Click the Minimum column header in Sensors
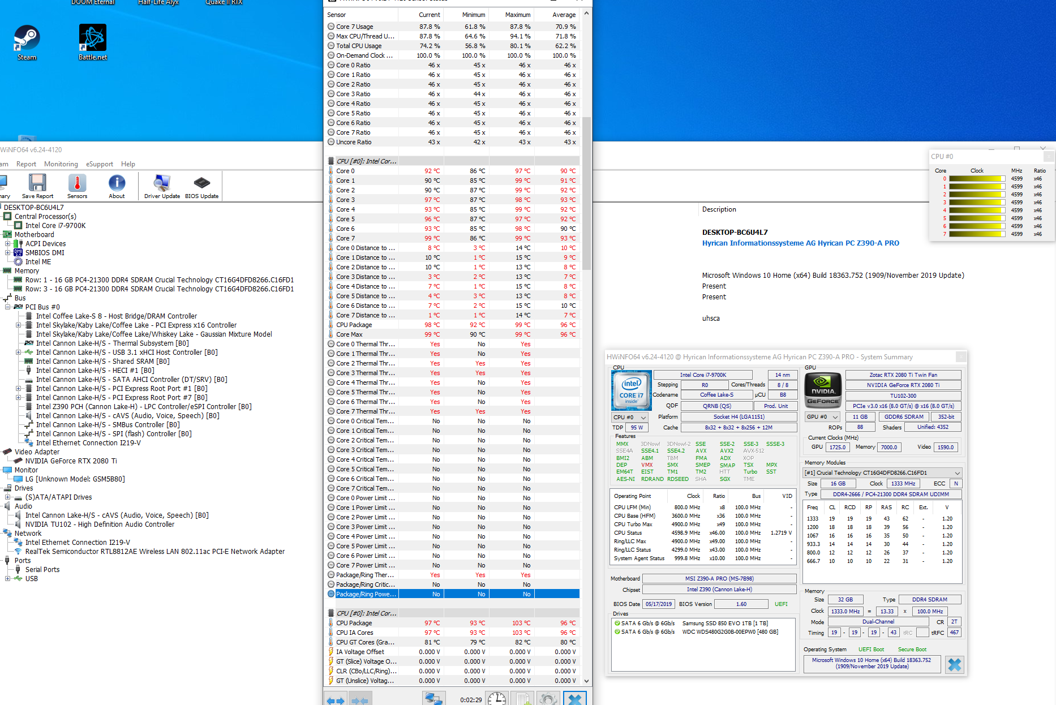This screenshot has height=705, width=1056. (x=466, y=15)
